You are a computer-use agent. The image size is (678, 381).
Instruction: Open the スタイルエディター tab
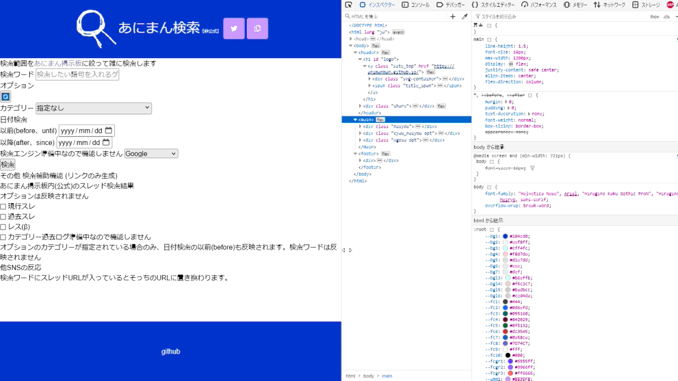pyautogui.click(x=493, y=5)
